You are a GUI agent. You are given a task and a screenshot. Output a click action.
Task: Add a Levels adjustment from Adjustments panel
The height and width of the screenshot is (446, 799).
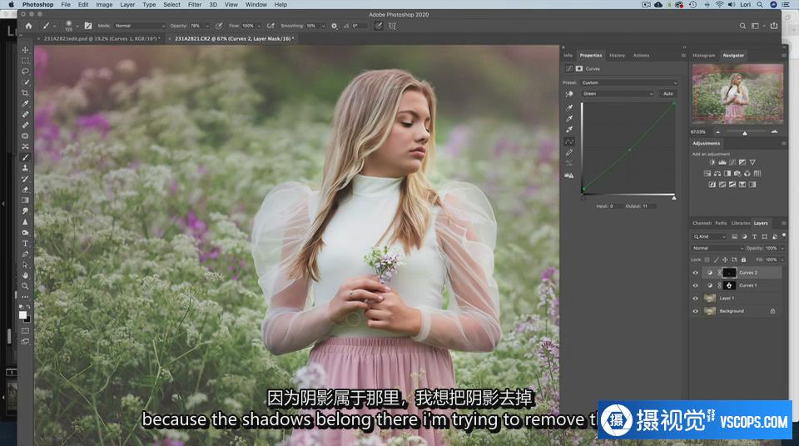pyautogui.click(x=722, y=162)
